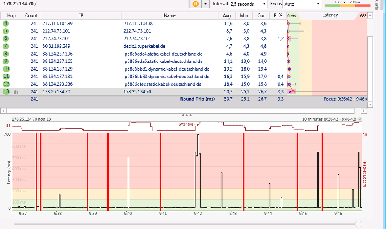The height and width of the screenshot is (229, 386).
Task: Click the Focus 9:36:42 time range label
Action: pyautogui.click(x=345, y=99)
